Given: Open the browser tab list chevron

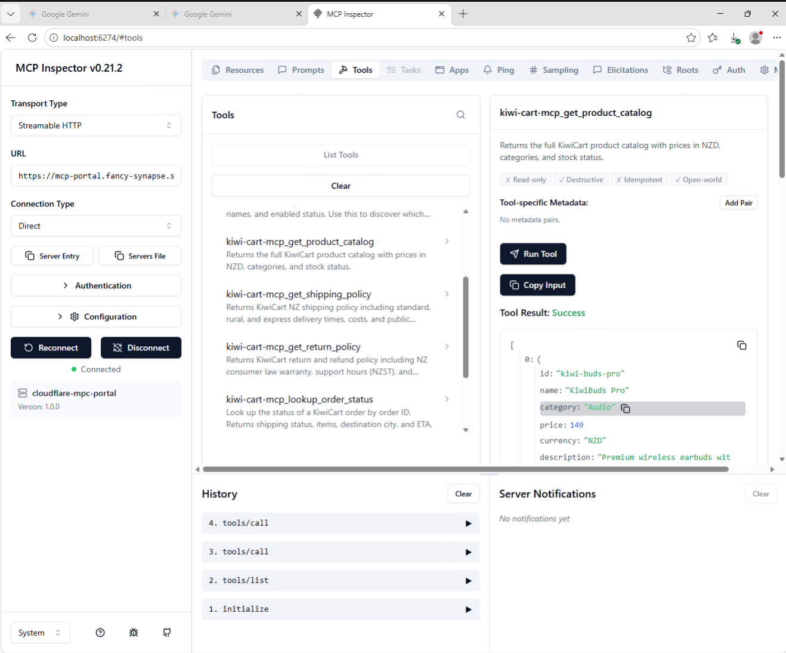Looking at the screenshot, I should tap(11, 14).
